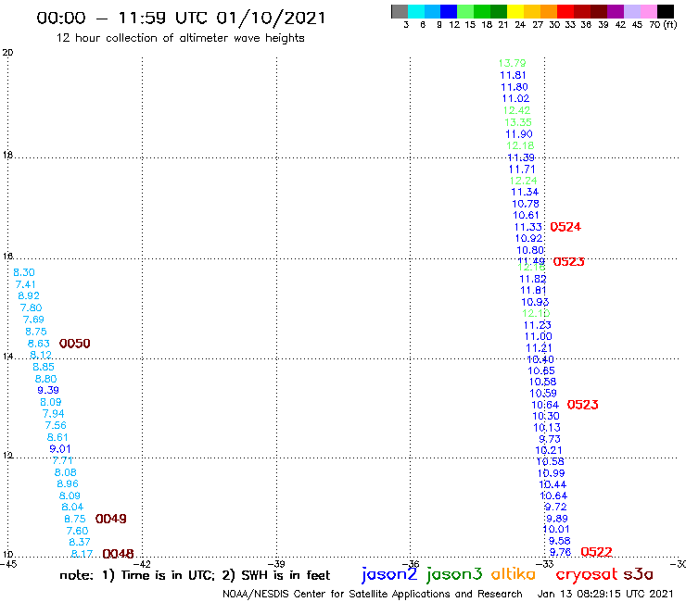
Task: Click the wave height value 11.02
Action: point(515,99)
